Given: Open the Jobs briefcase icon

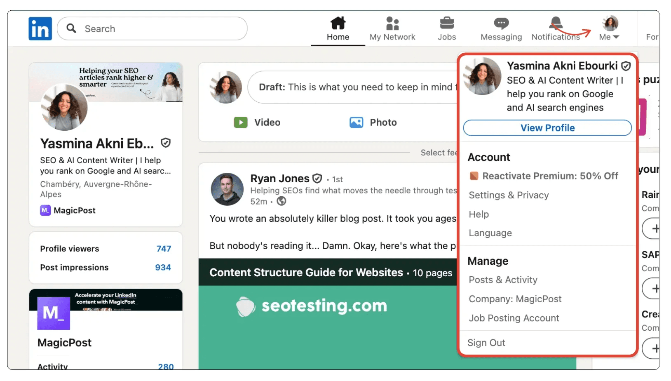Looking at the screenshot, I should 447,23.
